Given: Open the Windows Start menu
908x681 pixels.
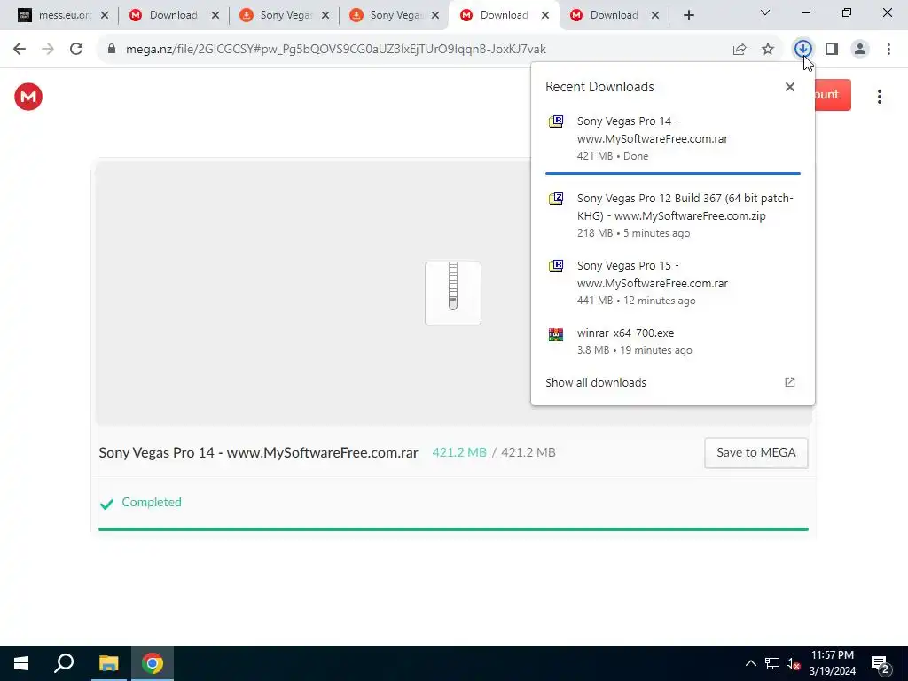Looking at the screenshot, I should 21,663.
